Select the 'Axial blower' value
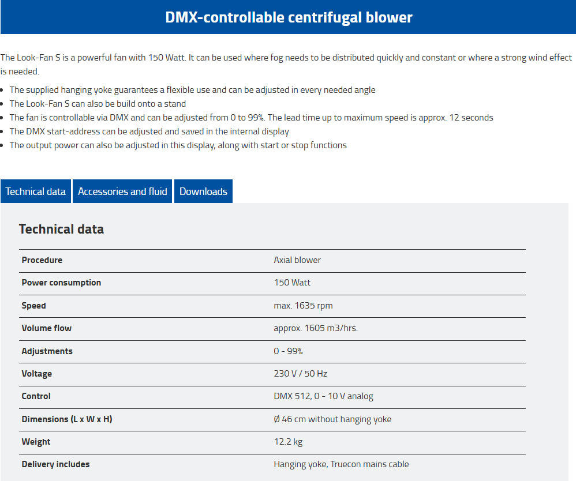576x481 pixels. pyautogui.click(x=297, y=260)
